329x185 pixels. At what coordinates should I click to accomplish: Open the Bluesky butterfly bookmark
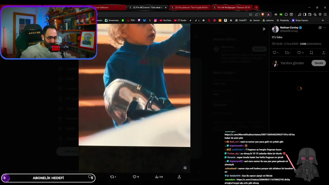(x=144, y=20)
